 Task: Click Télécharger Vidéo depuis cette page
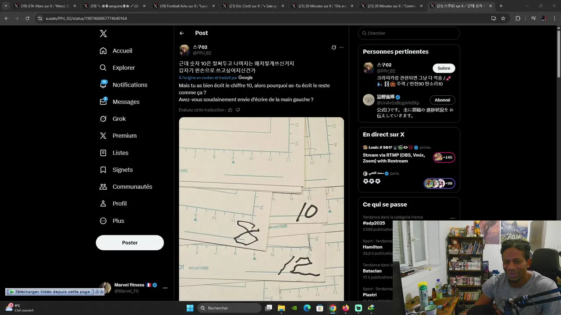(x=50, y=292)
